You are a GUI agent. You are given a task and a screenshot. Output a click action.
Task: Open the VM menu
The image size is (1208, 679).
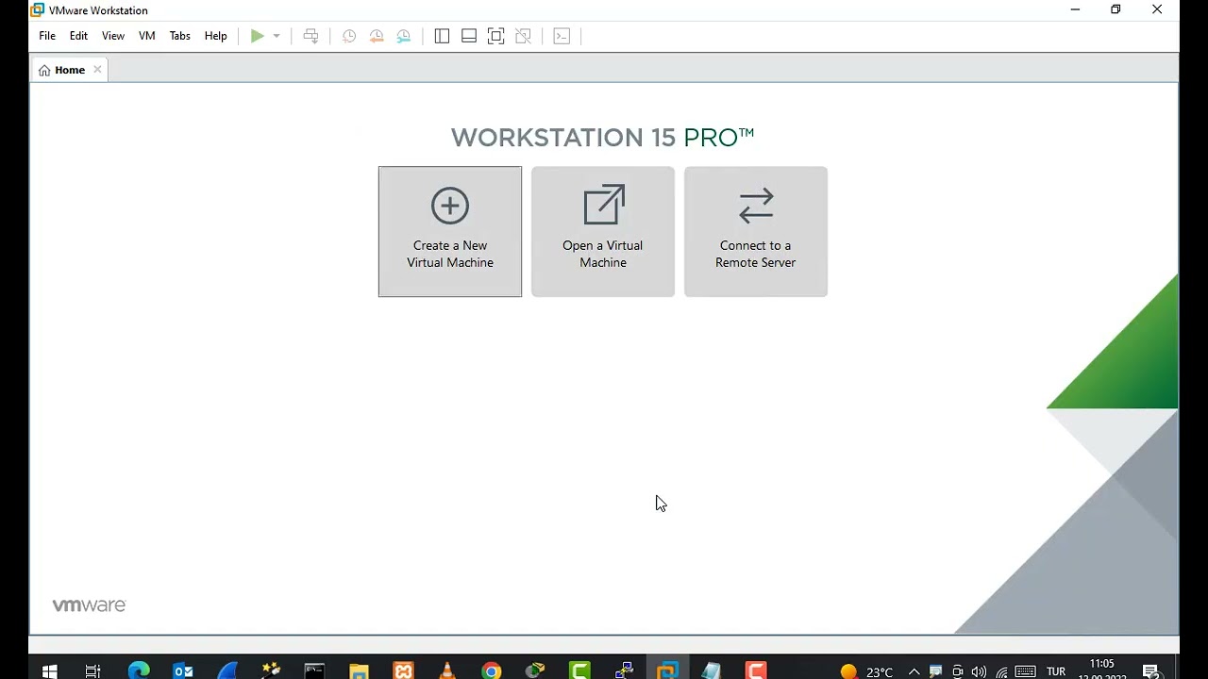(147, 36)
